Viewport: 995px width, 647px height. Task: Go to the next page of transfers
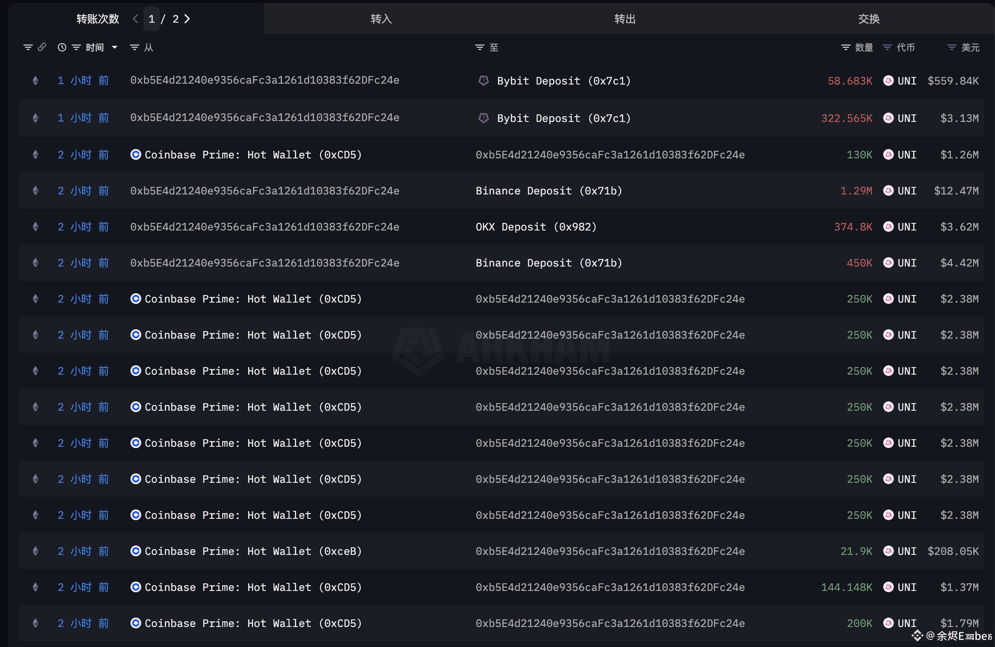click(187, 19)
